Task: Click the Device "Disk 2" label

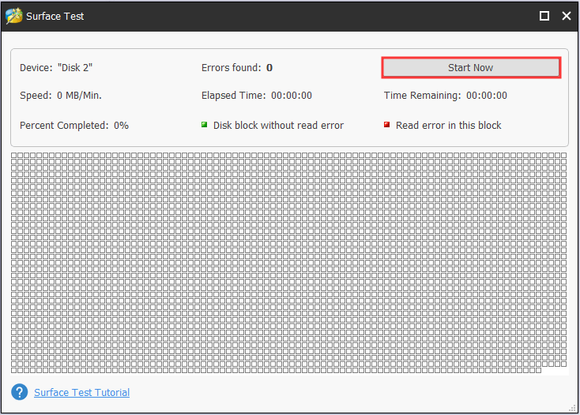Action: point(56,68)
